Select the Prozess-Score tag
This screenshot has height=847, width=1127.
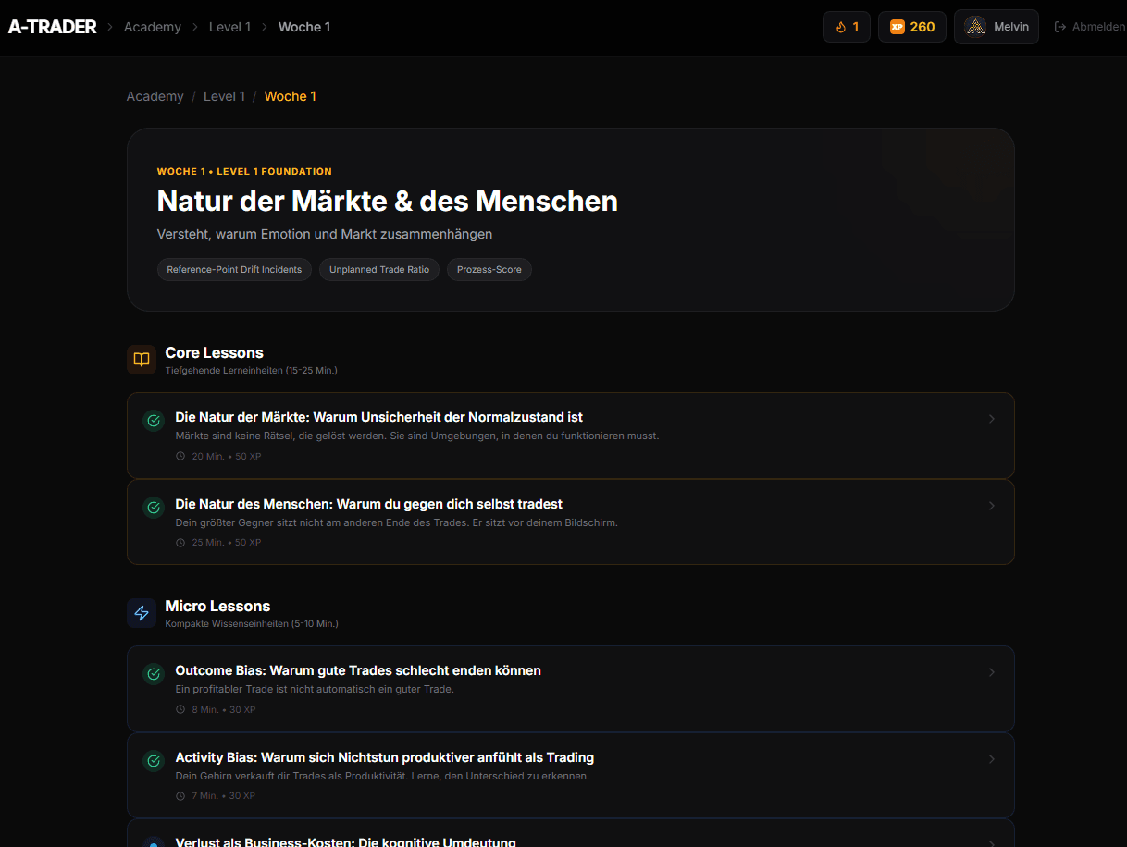tap(489, 270)
